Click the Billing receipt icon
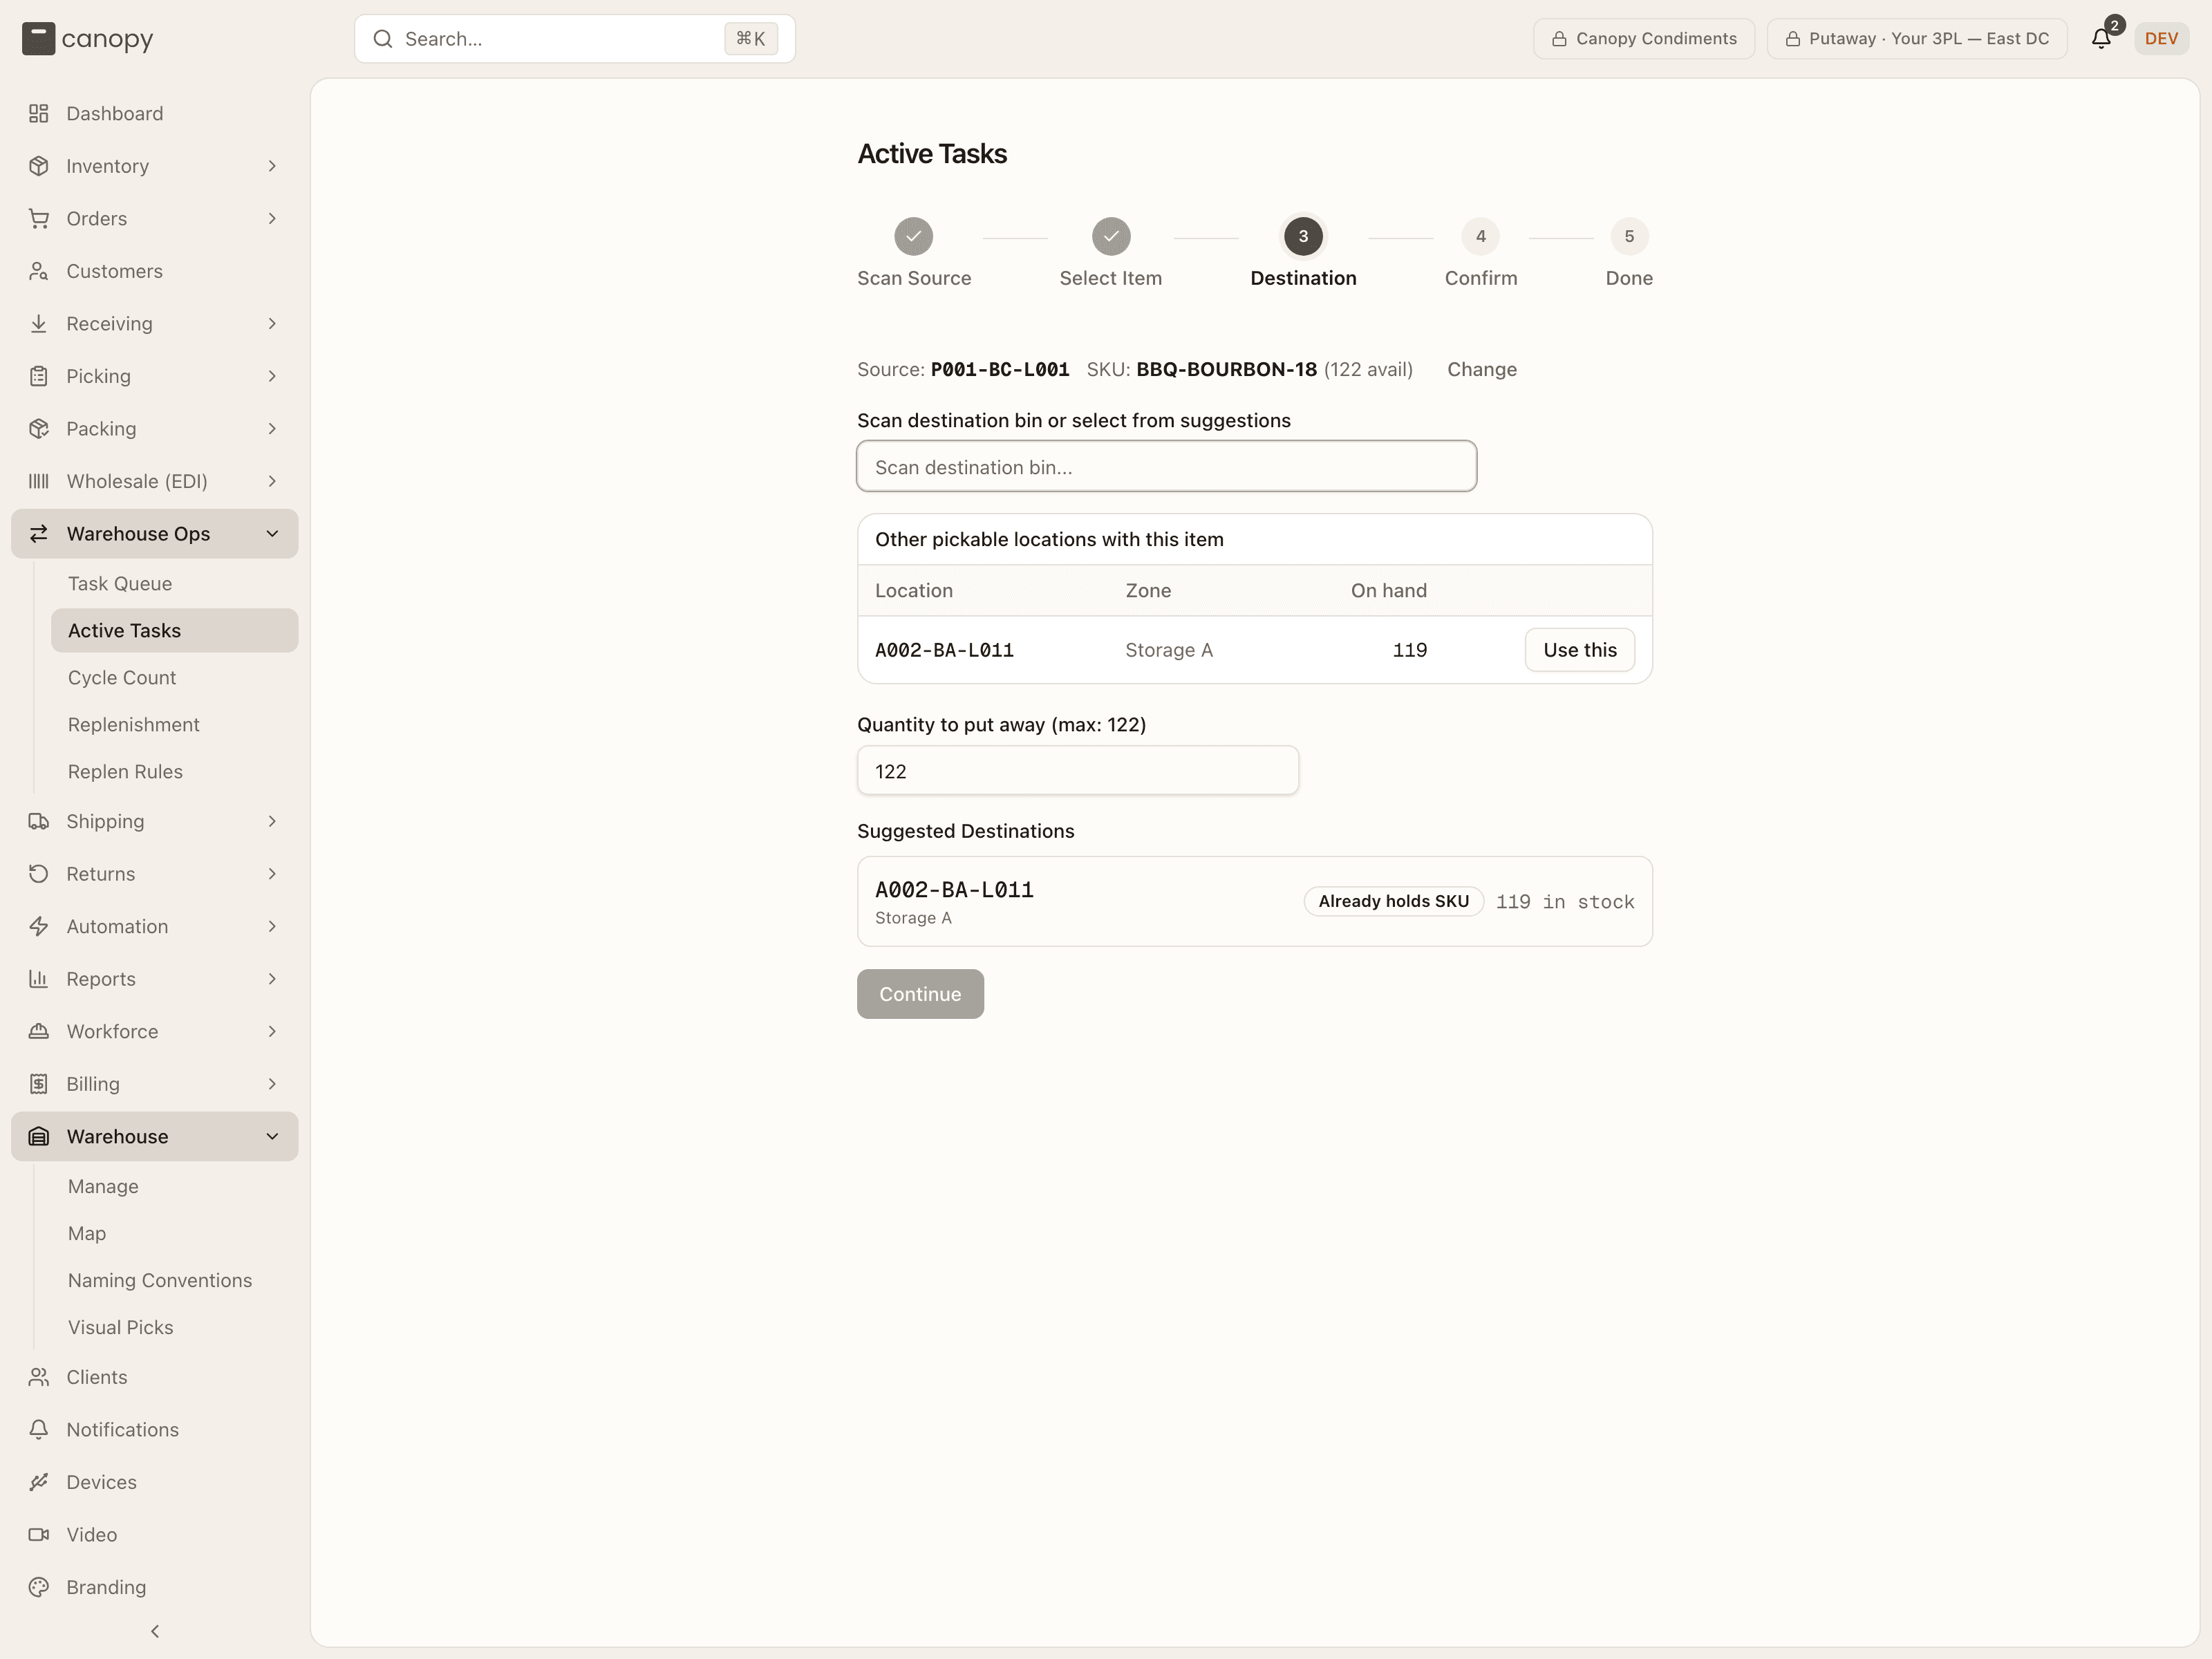2212x1659 pixels. click(39, 1084)
